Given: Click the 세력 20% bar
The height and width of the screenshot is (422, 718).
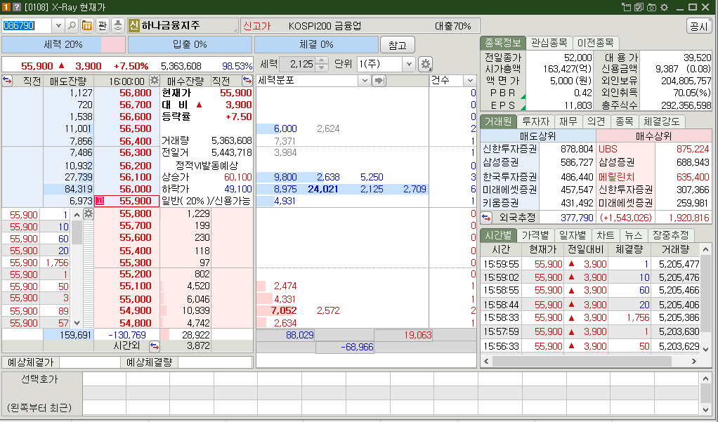Looking at the screenshot, I should click(63, 44).
